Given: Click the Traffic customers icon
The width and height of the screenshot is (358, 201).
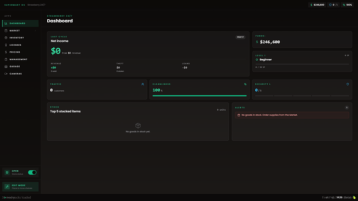Looking at the screenshot, I should [x=143, y=84].
